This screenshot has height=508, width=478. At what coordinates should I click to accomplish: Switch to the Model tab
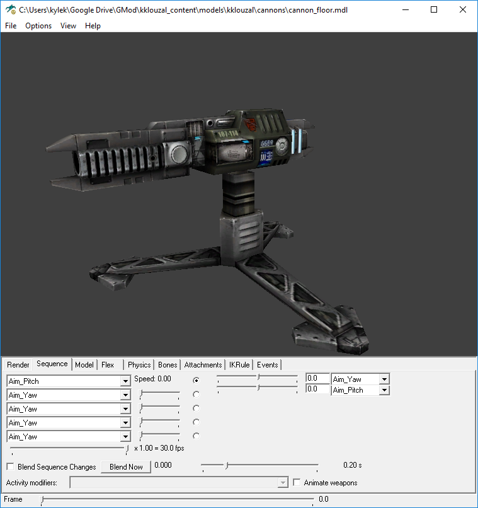[x=84, y=365]
